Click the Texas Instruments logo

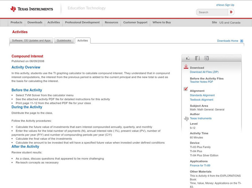[x=31, y=9]
